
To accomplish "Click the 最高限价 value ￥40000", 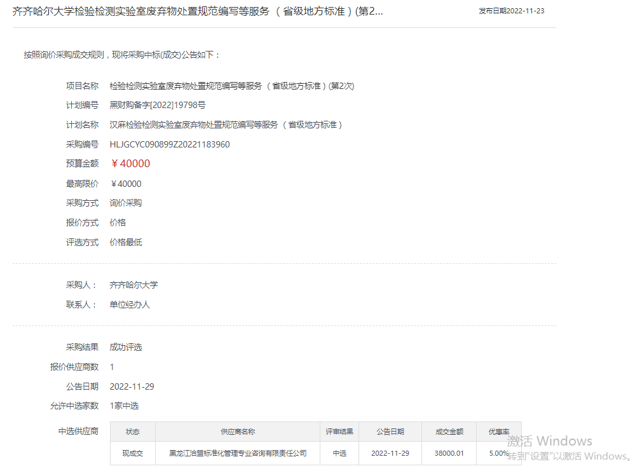I will [126, 184].
